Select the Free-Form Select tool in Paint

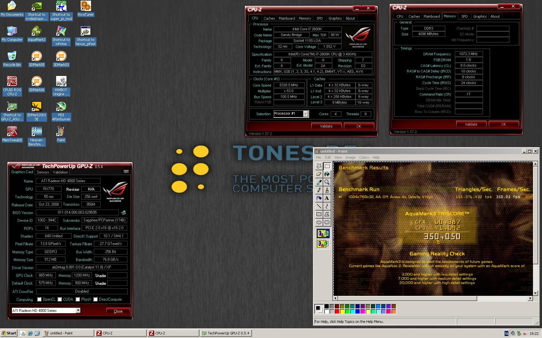pos(319,166)
